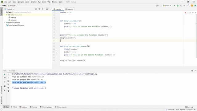Click the Tut12 breadcrumb in navigation bar
Screen dimensions: 197x111
tap(4, 6)
